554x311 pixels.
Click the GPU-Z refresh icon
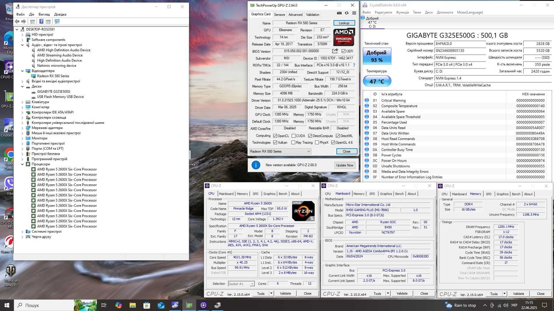tap(347, 13)
